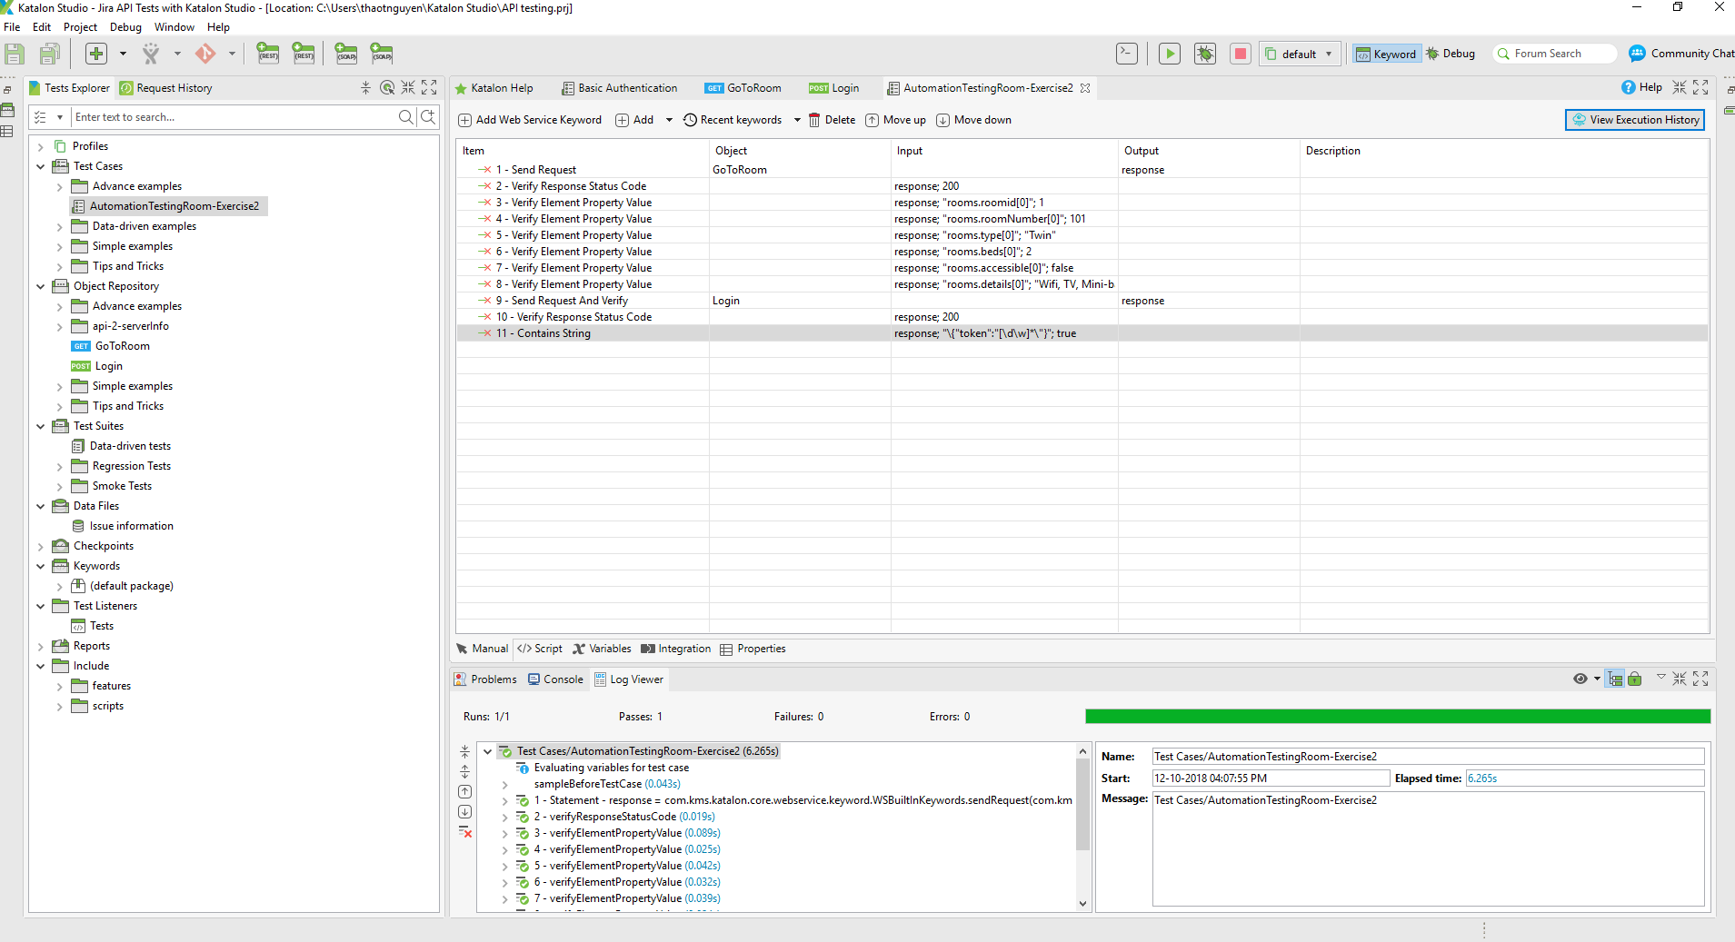The height and width of the screenshot is (942, 1735).
Task: Toggle the Keyword perspective button
Action: 1386,54
